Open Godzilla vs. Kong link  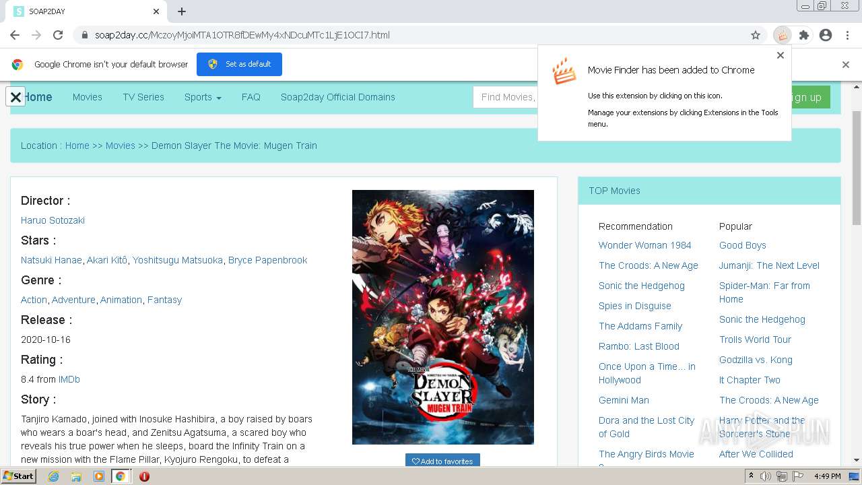tap(756, 360)
